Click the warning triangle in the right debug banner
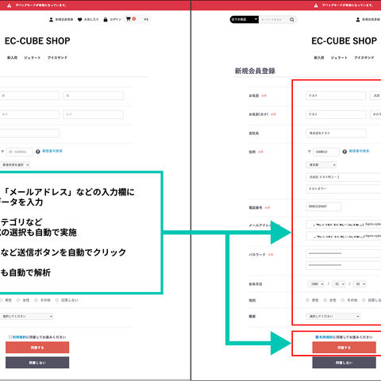Image resolution: width=381 pixels, height=381 pixels. (x=316, y=6)
